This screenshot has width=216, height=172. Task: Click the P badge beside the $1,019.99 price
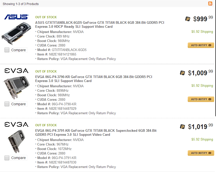tap(182, 127)
